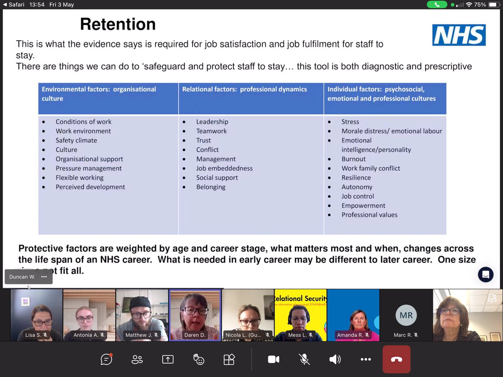Screen dimensions: 503x377
Task: Select Matthew J. video tile
Action: [x=142, y=315]
